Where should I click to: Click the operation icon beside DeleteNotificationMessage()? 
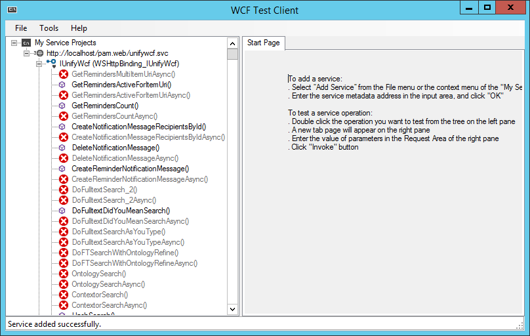[62, 148]
